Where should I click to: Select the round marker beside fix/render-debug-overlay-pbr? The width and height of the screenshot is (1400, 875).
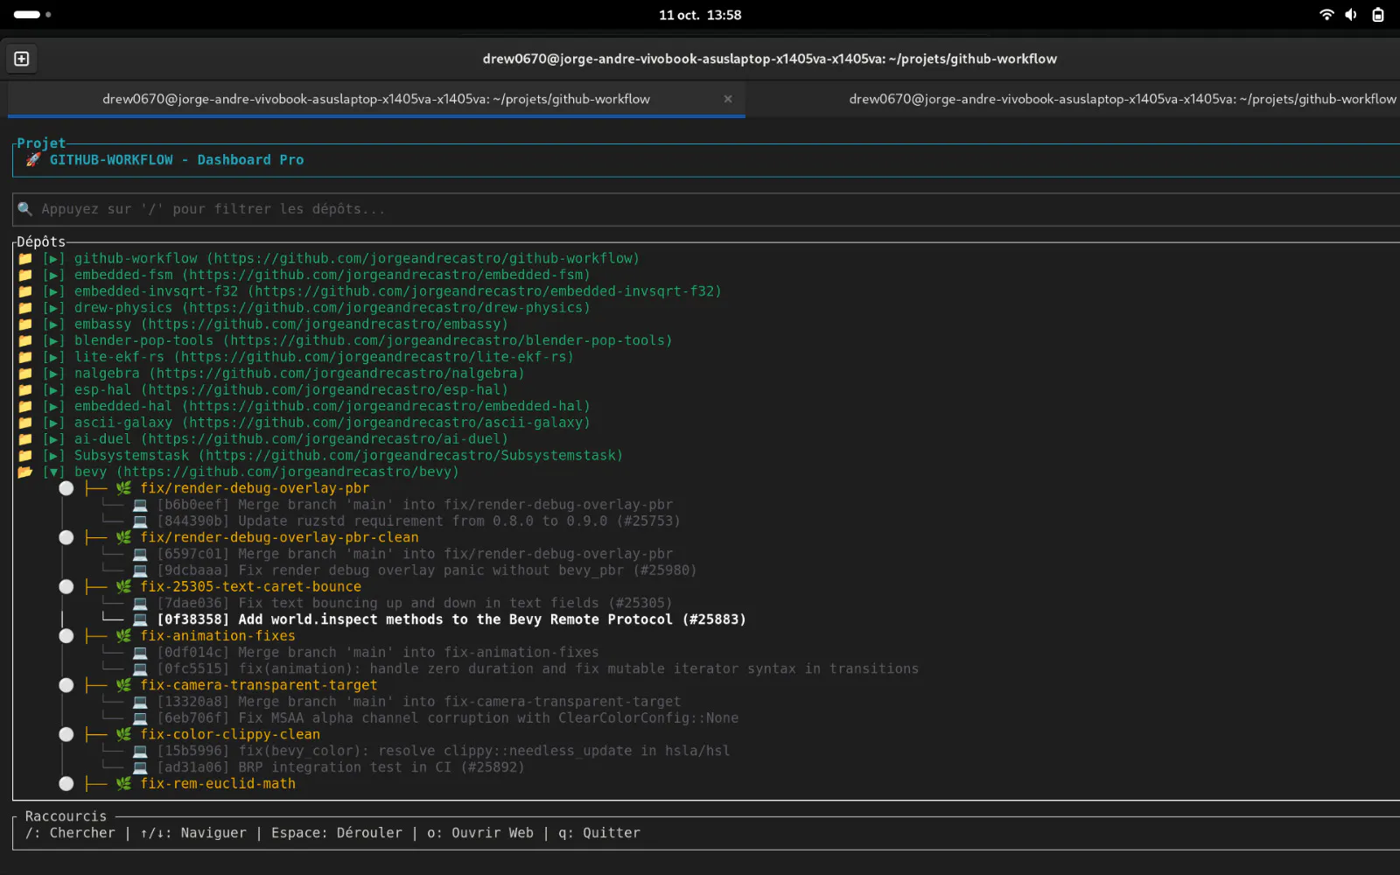(66, 488)
